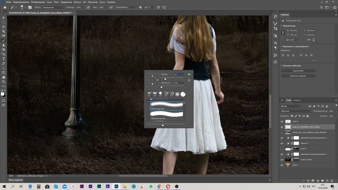Hide the Уровни 1 adjustment layer
The width and height of the screenshot is (338, 190).
pyautogui.click(x=281, y=143)
